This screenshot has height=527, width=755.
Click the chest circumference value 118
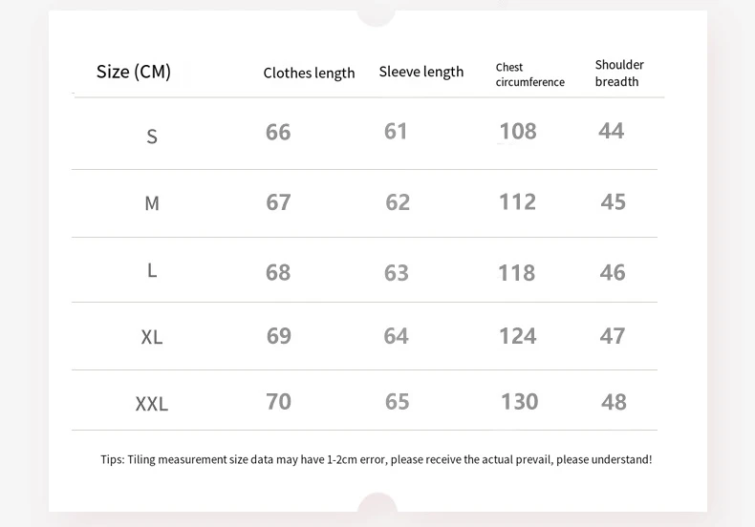point(516,273)
